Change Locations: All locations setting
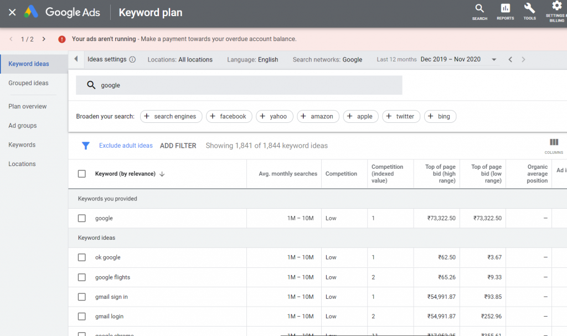 click(x=180, y=60)
